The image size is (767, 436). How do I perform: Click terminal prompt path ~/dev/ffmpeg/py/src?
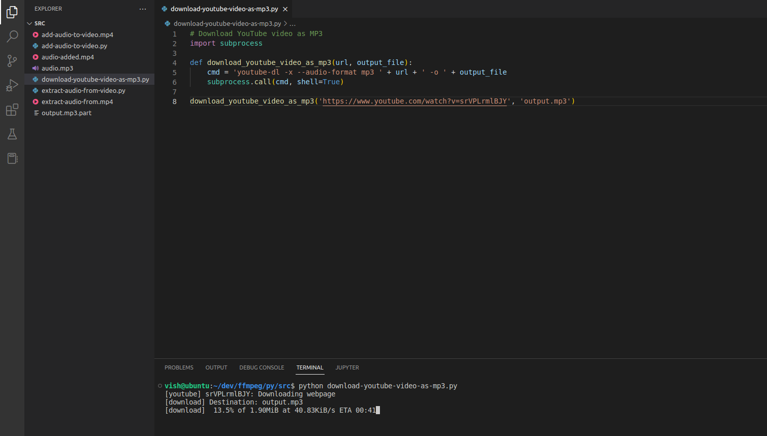tap(251, 386)
